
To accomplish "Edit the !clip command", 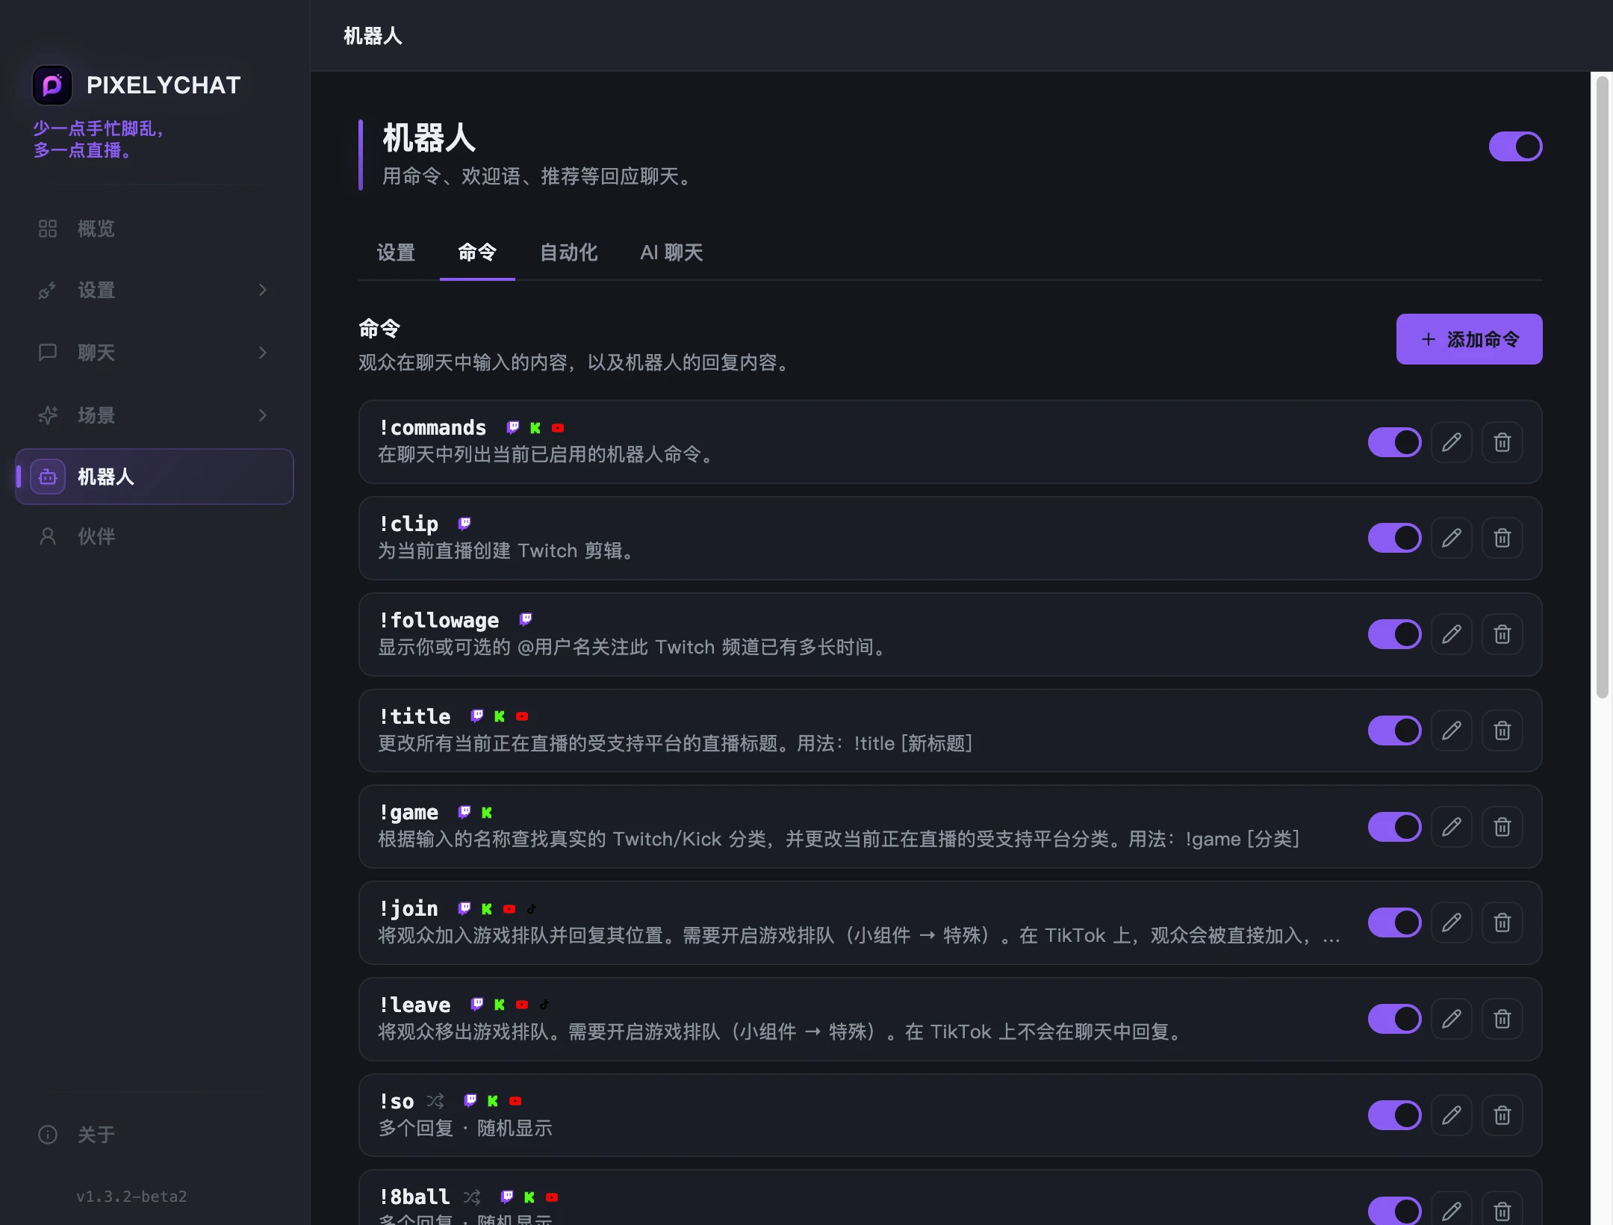I will pos(1452,538).
